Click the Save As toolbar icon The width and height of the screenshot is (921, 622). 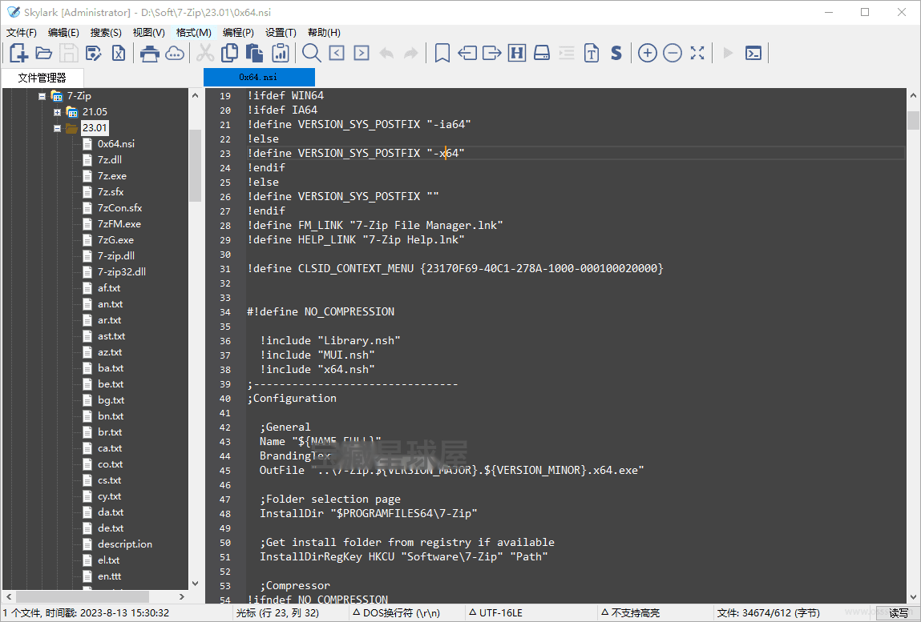click(94, 54)
